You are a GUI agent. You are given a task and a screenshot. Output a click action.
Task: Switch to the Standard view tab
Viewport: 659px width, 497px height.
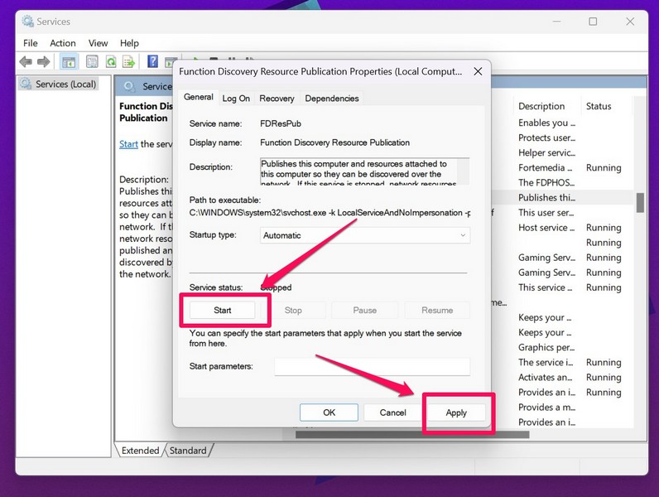(x=188, y=451)
